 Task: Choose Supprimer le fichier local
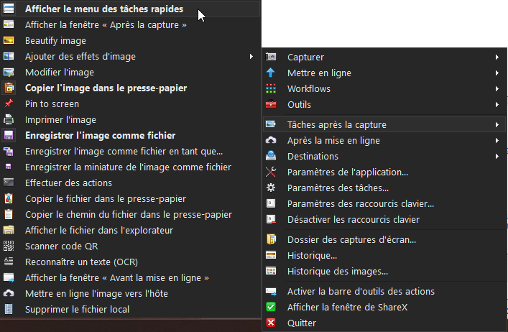(77, 309)
